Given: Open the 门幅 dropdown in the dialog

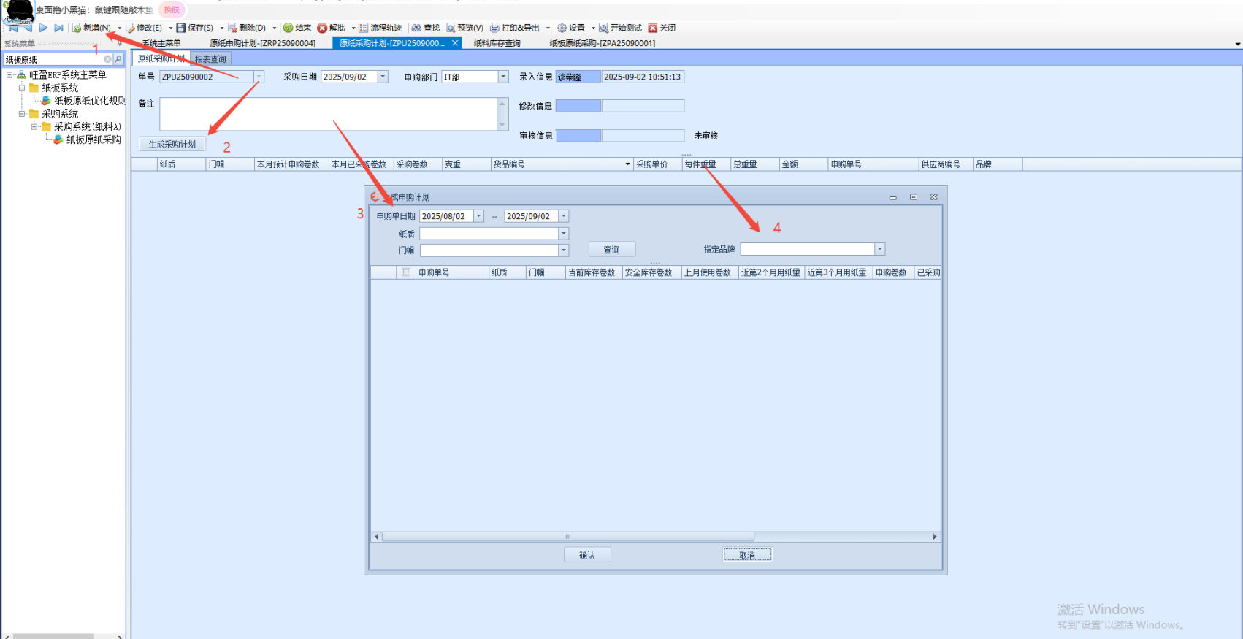Looking at the screenshot, I should [x=563, y=250].
